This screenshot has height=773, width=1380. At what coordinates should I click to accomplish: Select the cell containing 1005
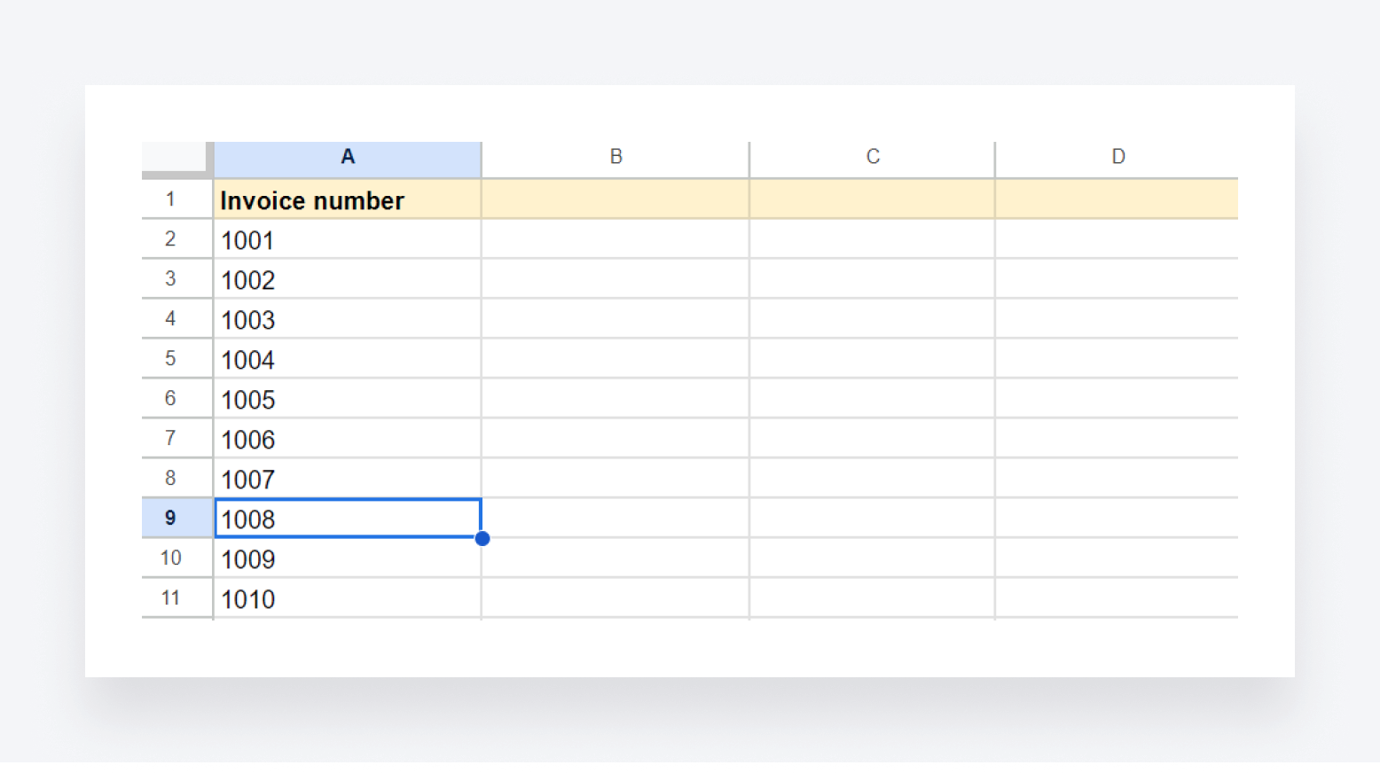click(x=347, y=399)
